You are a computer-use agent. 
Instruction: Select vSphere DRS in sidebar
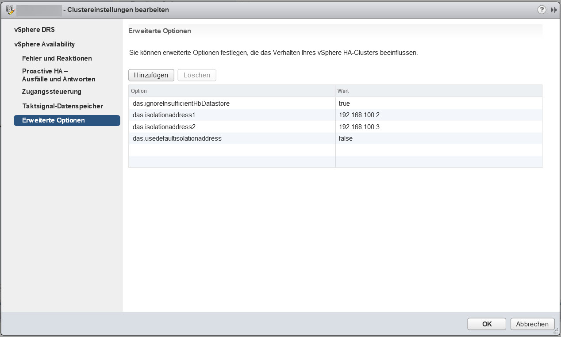[x=35, y=30]
